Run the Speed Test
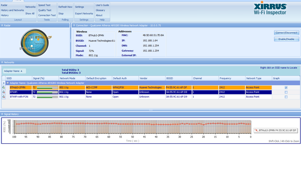 click(x=44, y=5)
